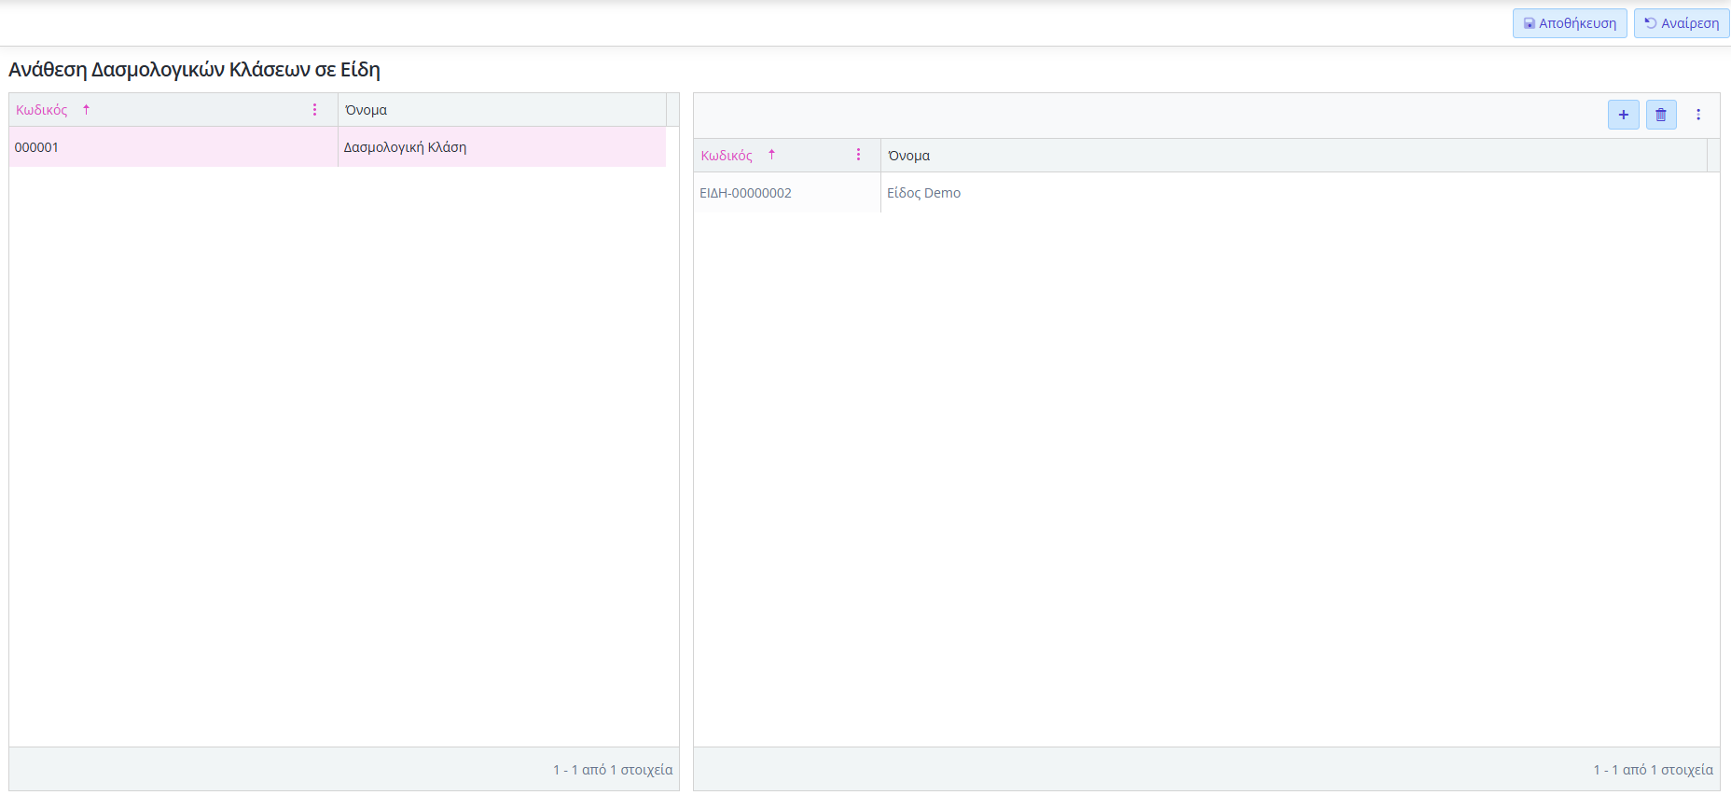The image size is (1731, 795).
Task: Click the page title Ανάθεση Δασμολογικών Κλάσεων
Action: pos(194,70)
